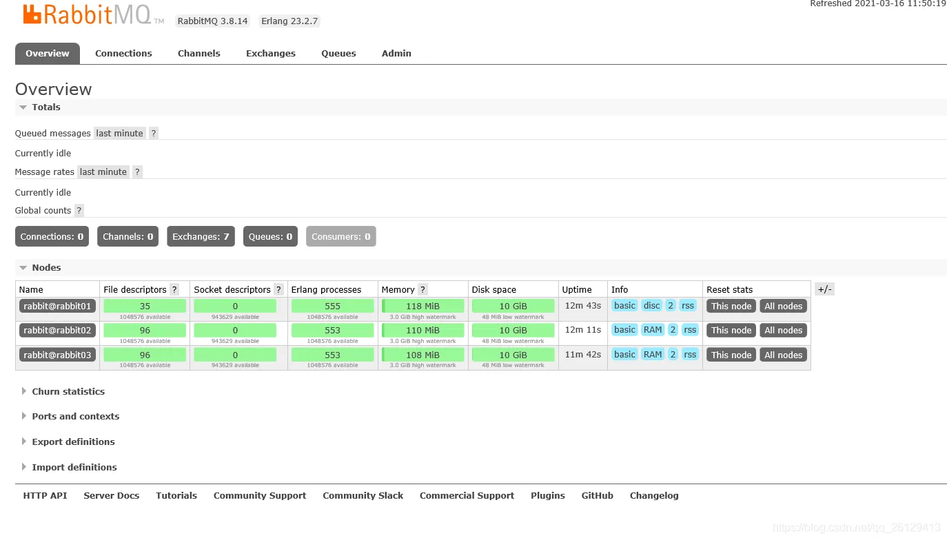Image resolution: width=947 pixels, height=540 pixels.
Task: Open the HTTP API link
Action: click(x=45, y=495)
